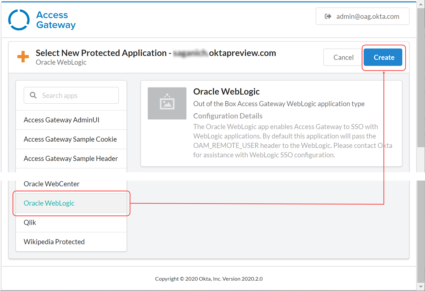Click the magnifier icon in search box
425x291 pixels.
33,96
